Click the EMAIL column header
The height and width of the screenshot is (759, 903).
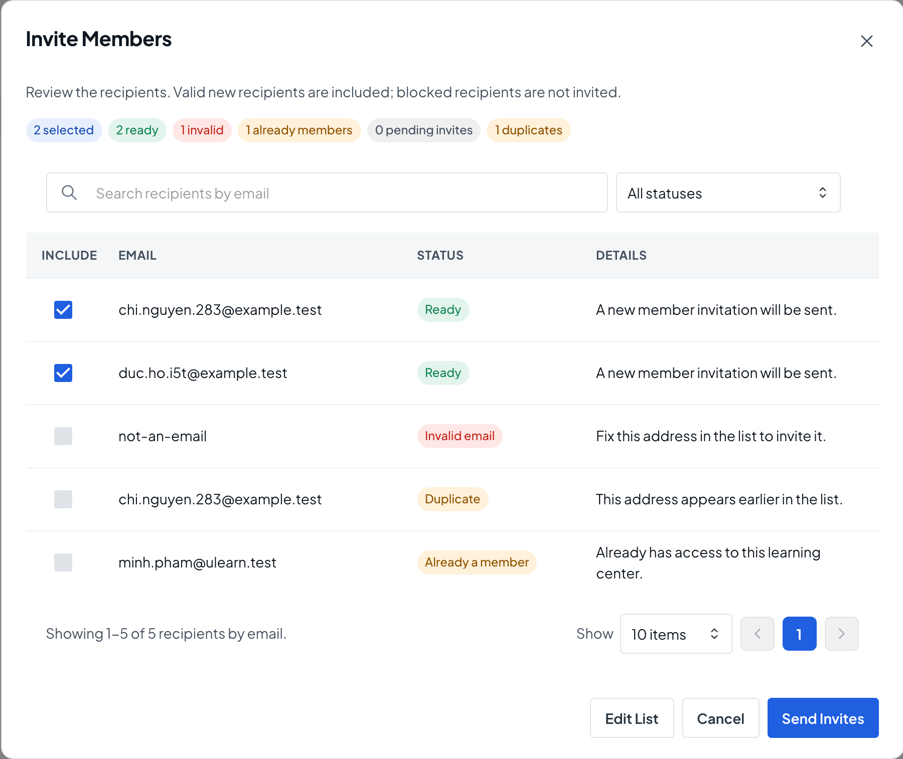coord(137,255)
